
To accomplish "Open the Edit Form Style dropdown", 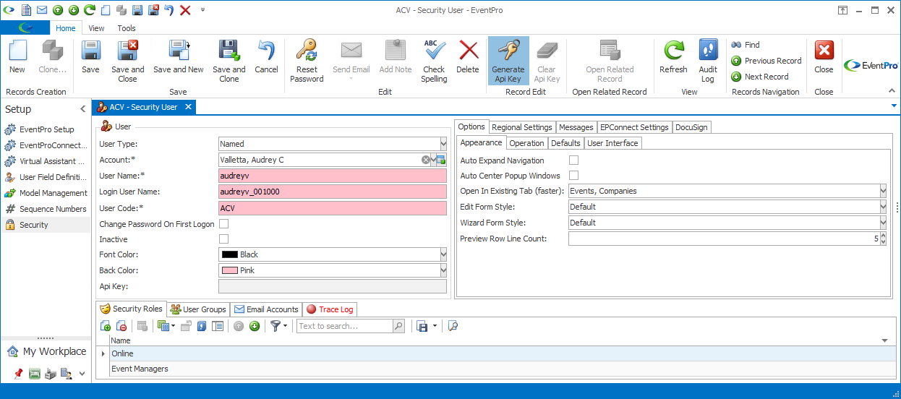I will tap(883, 207).
